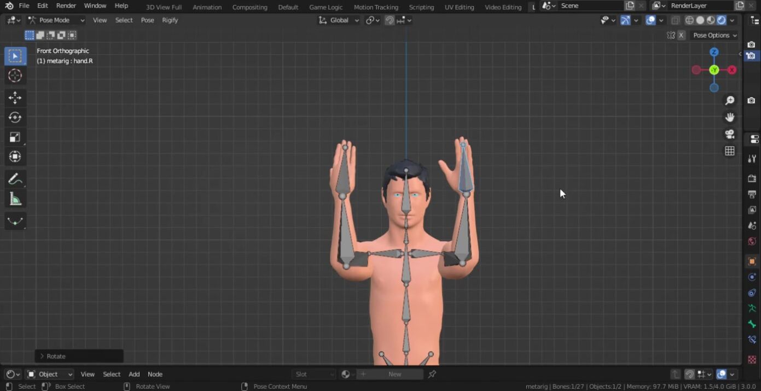The width and height of the screenshot is (761, 391).
Task: Select the Annotate pencil tool
Action: tap(15, 179)
